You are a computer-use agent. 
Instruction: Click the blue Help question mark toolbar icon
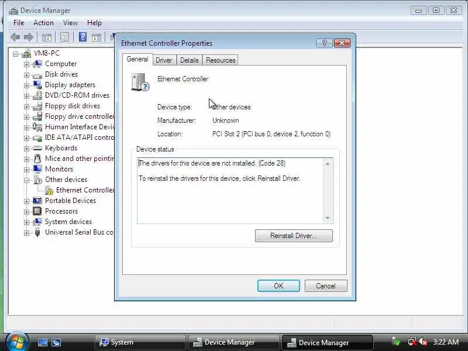[82, 37]
